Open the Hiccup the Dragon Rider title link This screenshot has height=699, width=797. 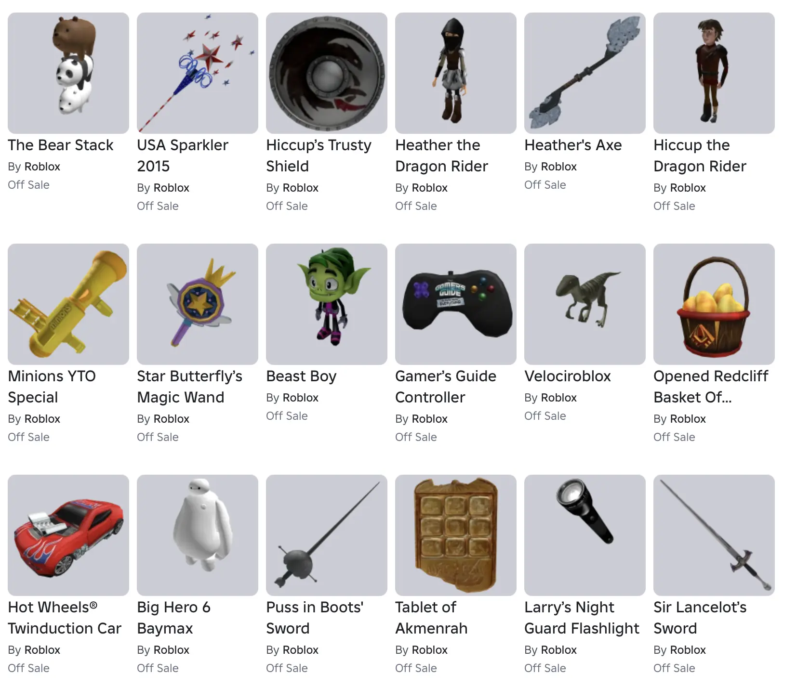pyautogui.click(x=700, y=155)
